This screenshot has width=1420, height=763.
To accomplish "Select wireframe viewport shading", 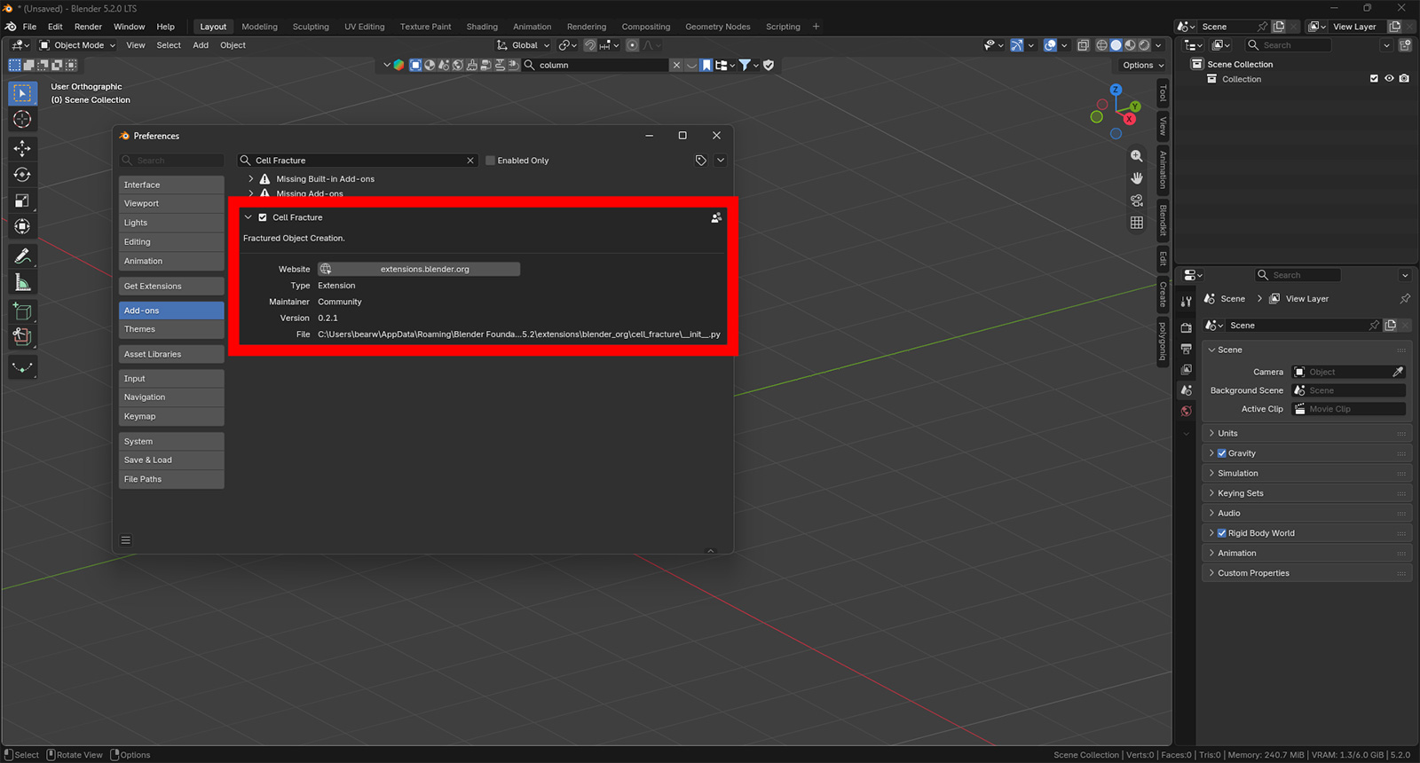I will pyautogui.click(x=1102, y=45).
